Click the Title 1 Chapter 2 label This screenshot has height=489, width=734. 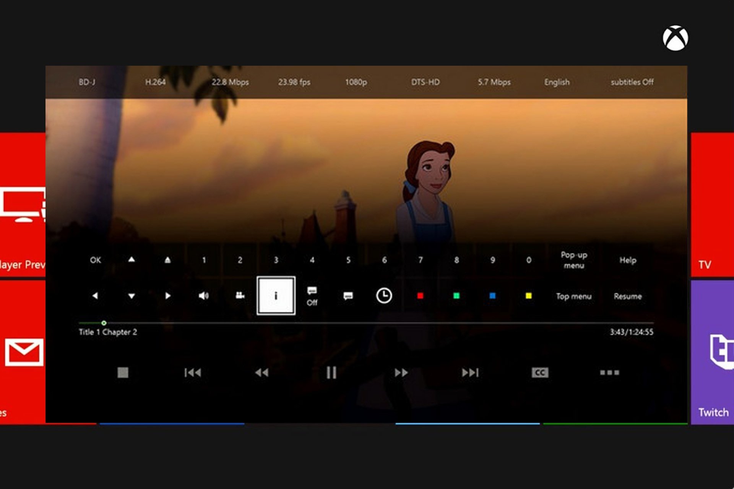coord(108,332)
